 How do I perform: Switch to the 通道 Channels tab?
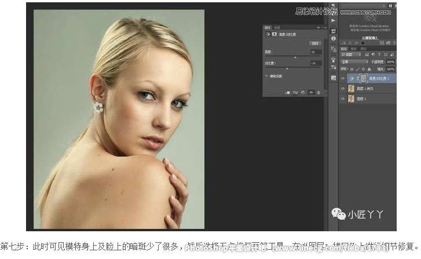point(354,49)
